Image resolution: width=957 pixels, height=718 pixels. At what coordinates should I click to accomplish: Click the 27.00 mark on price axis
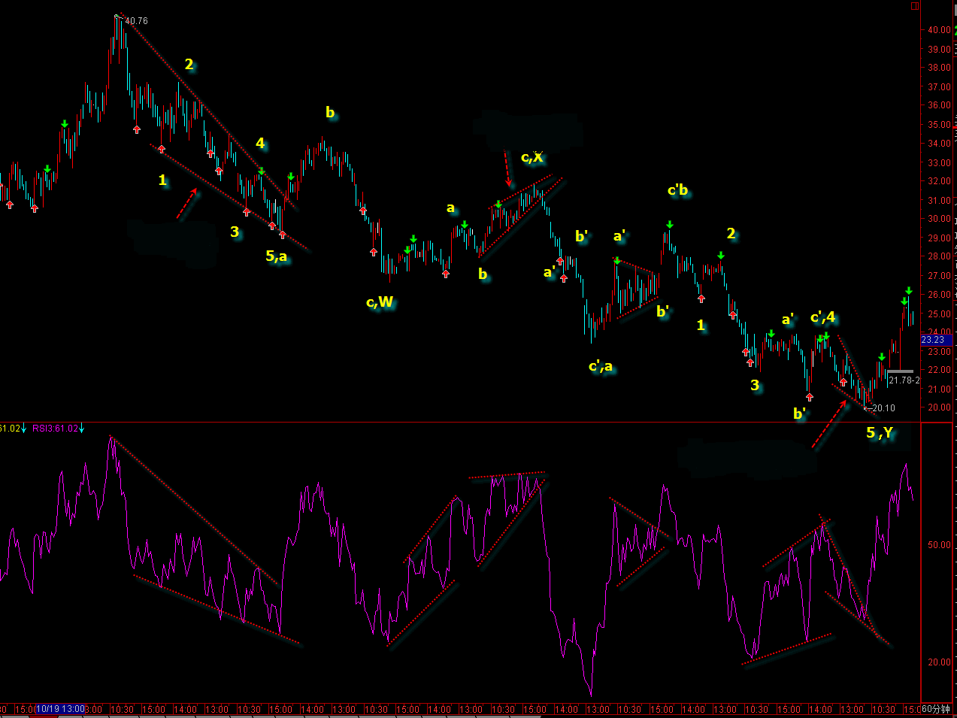939,276
